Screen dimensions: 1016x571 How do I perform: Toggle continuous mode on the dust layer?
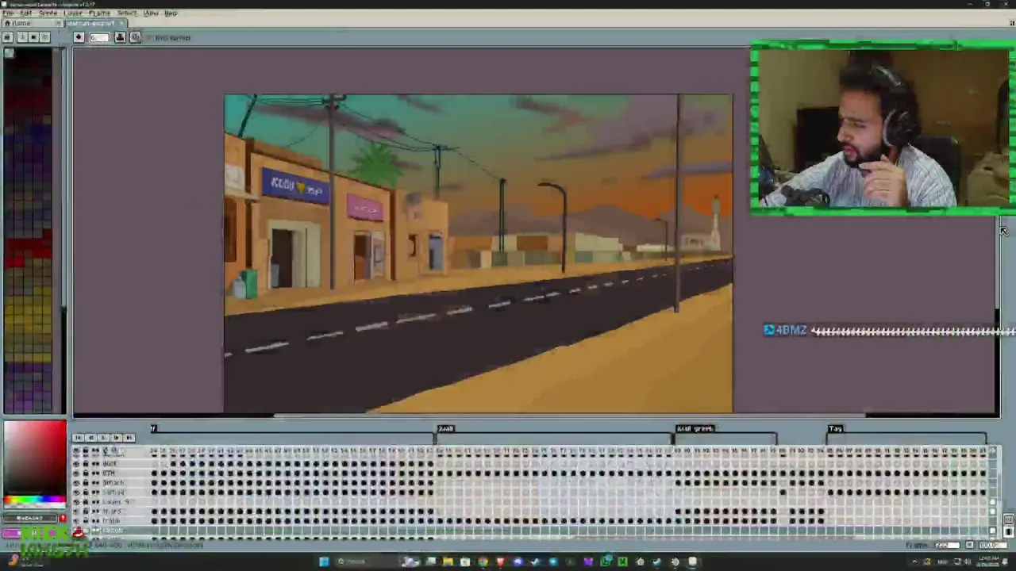pos(96,464)
